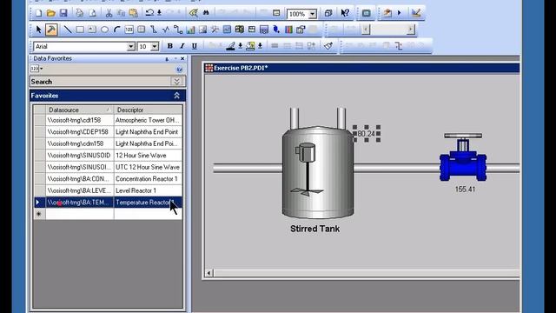This screenshot has width=556, height=313.
Task: Click the stepped connector icon on formatting toolbar
Action: [399, 46]
